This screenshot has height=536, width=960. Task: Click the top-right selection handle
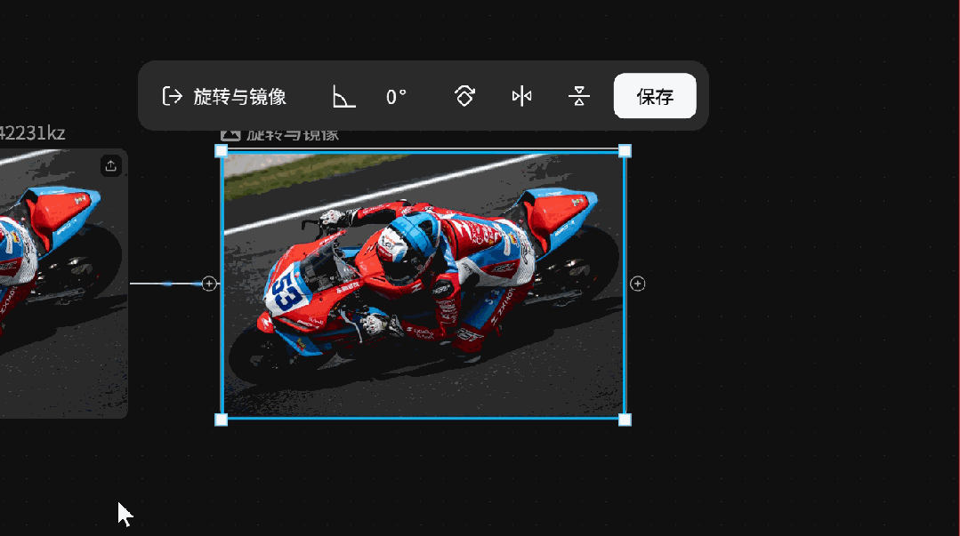click(625, 151)
